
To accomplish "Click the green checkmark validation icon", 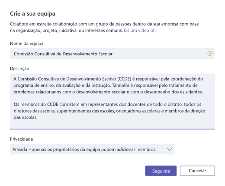I will [x=210, y=54].
